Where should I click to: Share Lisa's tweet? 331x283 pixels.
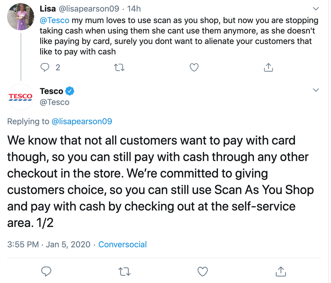[268, 67]
